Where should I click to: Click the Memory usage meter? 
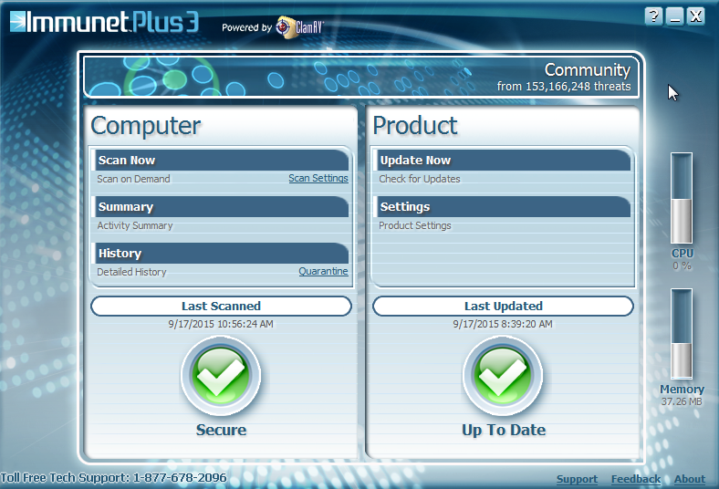(682, 334)
